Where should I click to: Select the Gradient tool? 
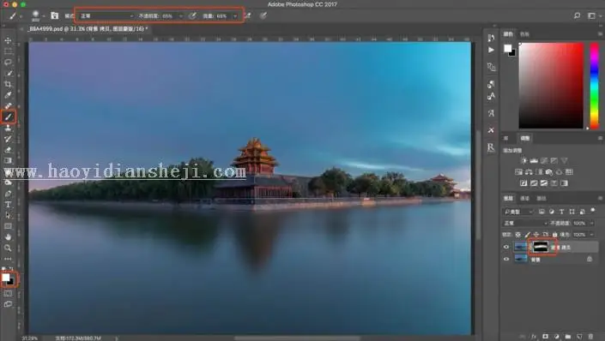(x=8, y=161)
